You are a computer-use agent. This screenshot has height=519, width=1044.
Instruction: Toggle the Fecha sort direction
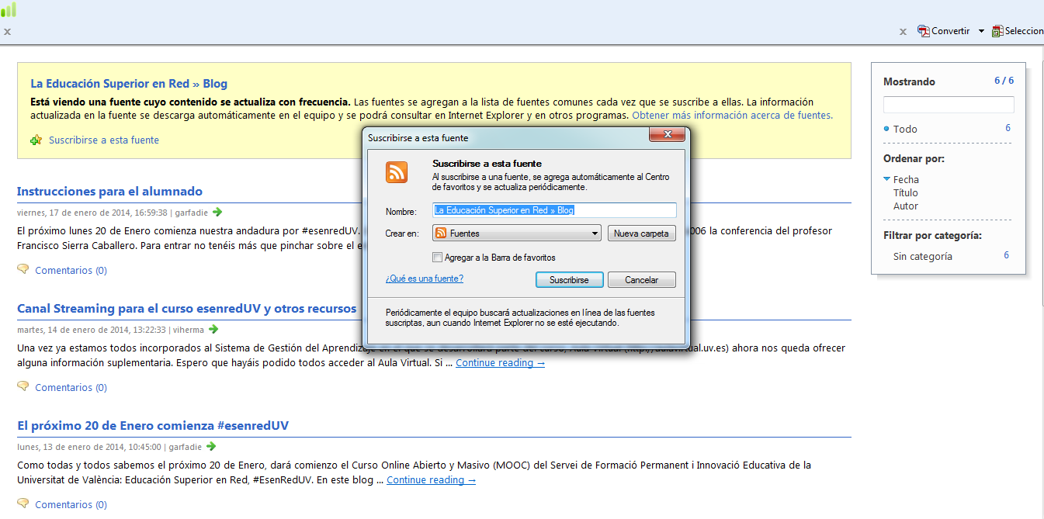886,178
